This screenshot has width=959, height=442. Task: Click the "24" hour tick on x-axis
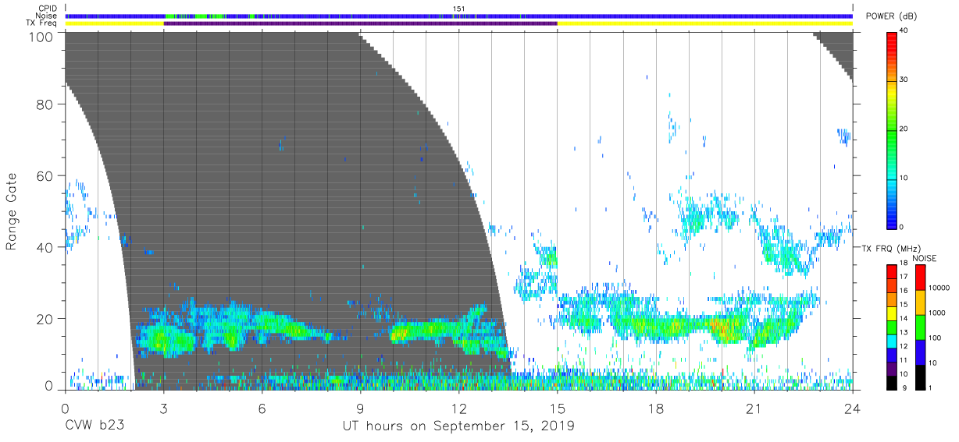click(852, 407)
